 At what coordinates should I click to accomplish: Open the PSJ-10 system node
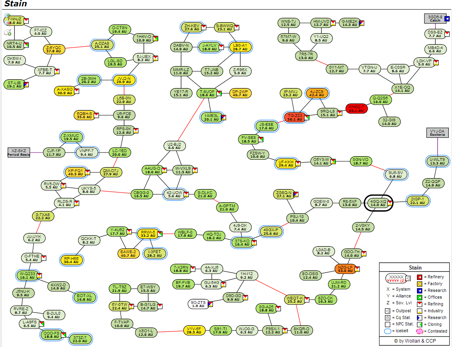(297, 218)
